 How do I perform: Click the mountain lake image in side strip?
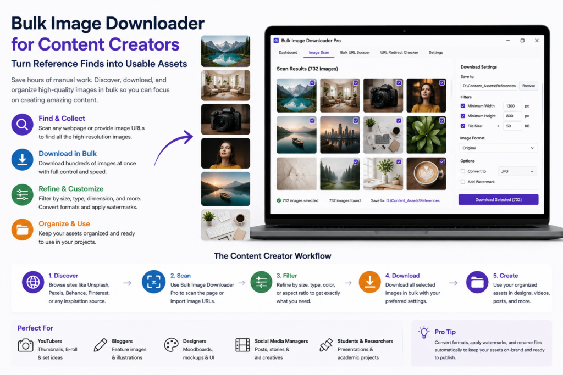click(225, 51)
